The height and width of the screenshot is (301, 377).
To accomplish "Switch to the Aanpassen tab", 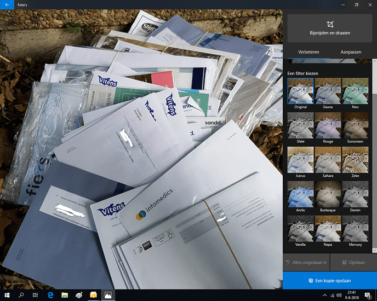I will tap(351, 52).
